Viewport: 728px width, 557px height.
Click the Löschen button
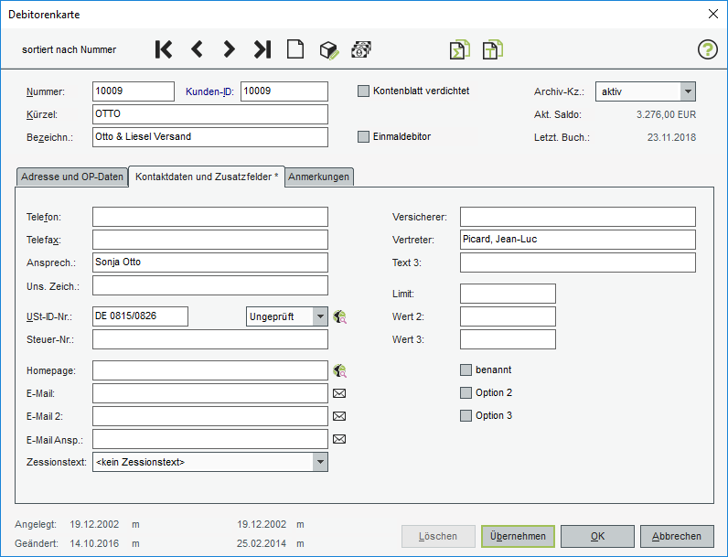point(438,536)
